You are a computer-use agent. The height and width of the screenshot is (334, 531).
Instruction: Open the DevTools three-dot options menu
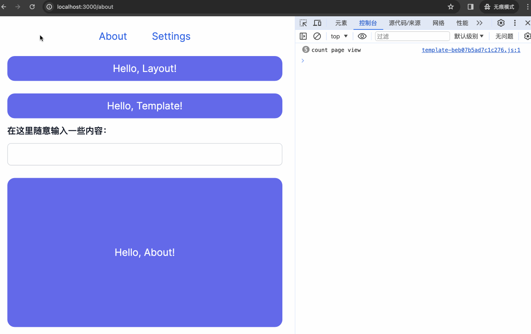point(515,23)
